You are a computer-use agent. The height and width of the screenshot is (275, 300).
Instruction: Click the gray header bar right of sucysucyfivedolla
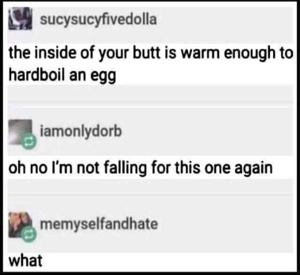pyautogui.click(x=225, y=24)
